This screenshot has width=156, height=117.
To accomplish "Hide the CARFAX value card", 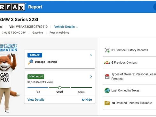I will (87, 100).
